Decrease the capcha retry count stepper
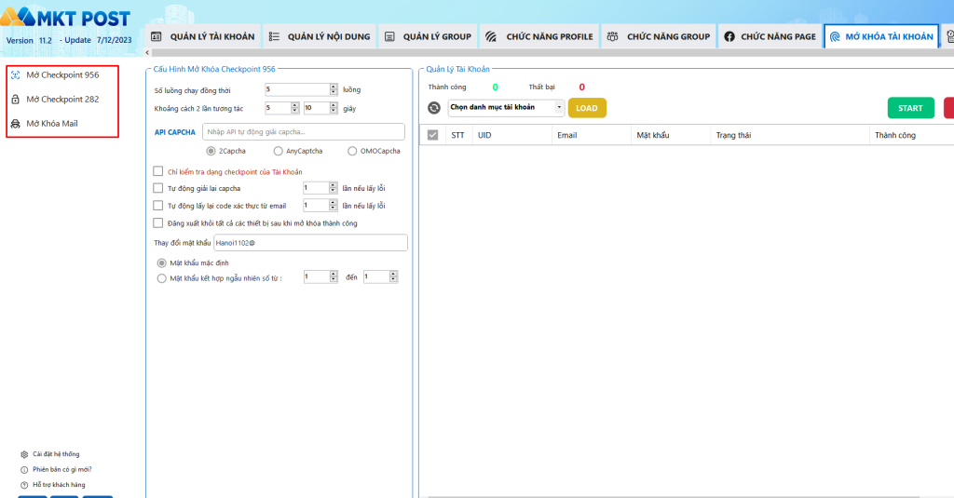This screenshot has height=498, width=954. pos(334,191)
